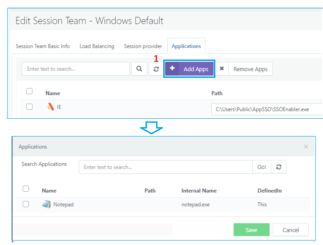323x245 pixels.
Task: Click the search magnifier icon button
Action: tap(139, 69)
